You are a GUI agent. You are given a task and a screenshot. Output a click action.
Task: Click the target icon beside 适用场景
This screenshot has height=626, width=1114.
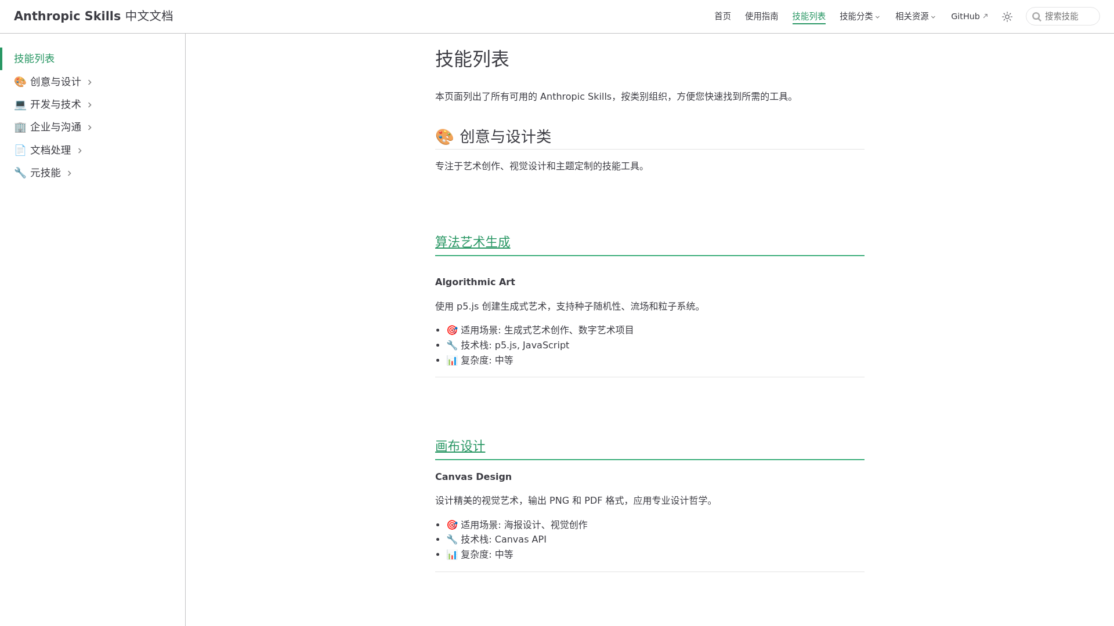pyautogui.click(x=452, y=330)
